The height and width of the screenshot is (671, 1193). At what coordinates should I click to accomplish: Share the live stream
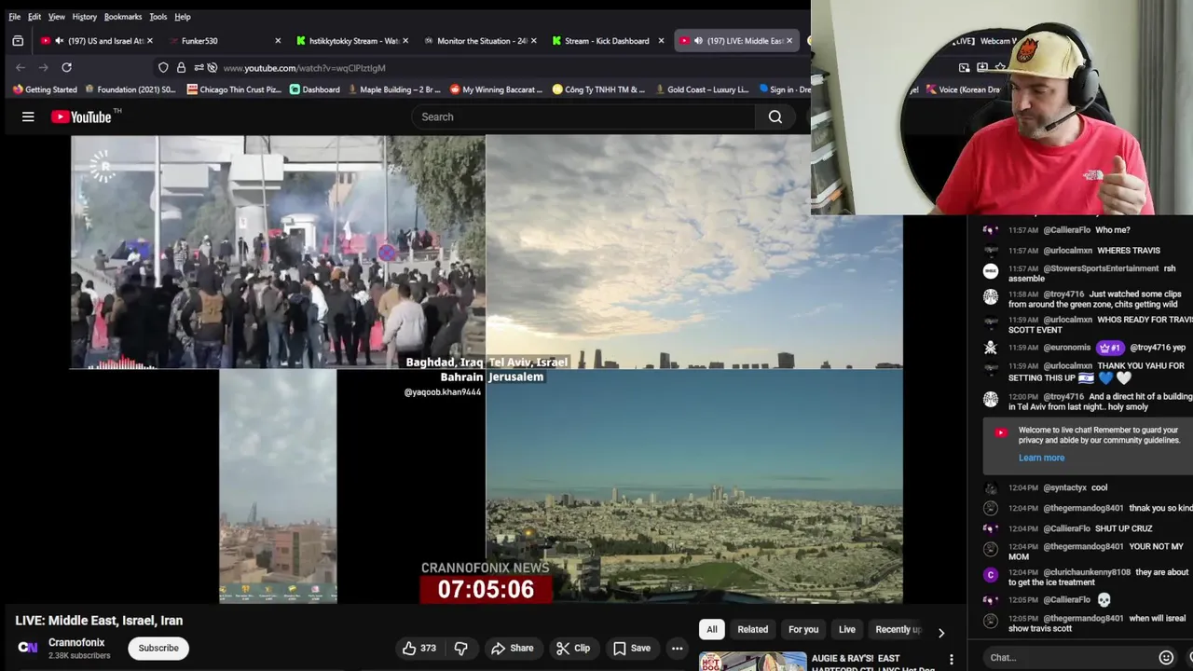513,648
